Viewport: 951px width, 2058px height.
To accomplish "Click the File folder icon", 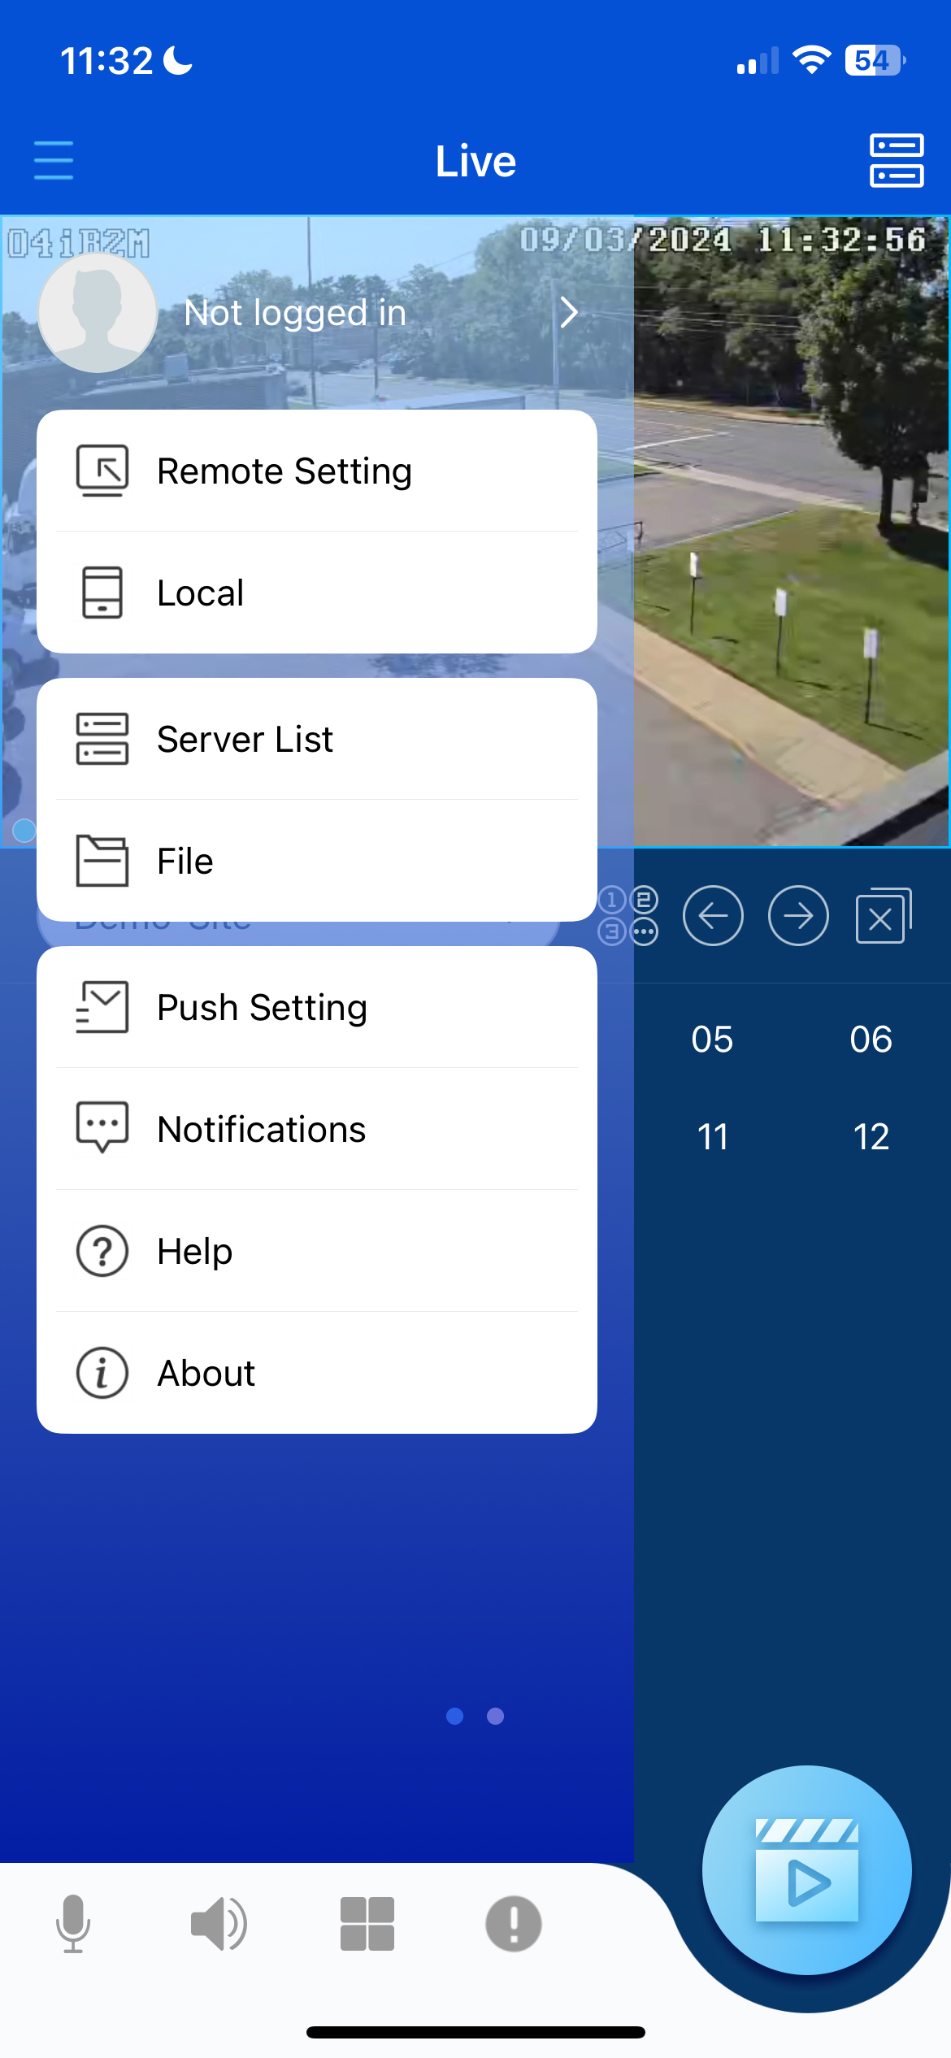I will (102, 861).
